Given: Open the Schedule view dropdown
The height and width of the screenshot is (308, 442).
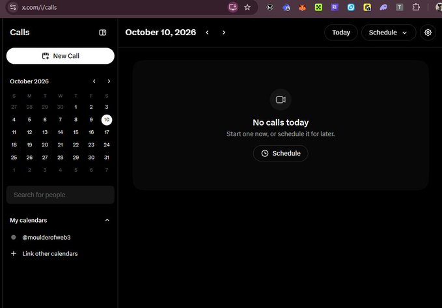Looking at the screenshot, I should pyautogui.click(x=389, y=33).
